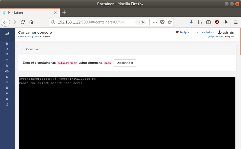This screenshot has height=149, width=241.
Task: Click the log out link
Action: pyautogui.click(x=230, y=37)
